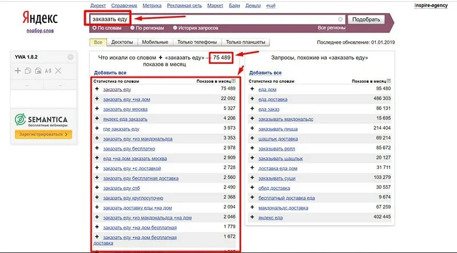Switch to 'Десктопы' tab
Screen dimensions: 457x253
[x=122, y=42]
